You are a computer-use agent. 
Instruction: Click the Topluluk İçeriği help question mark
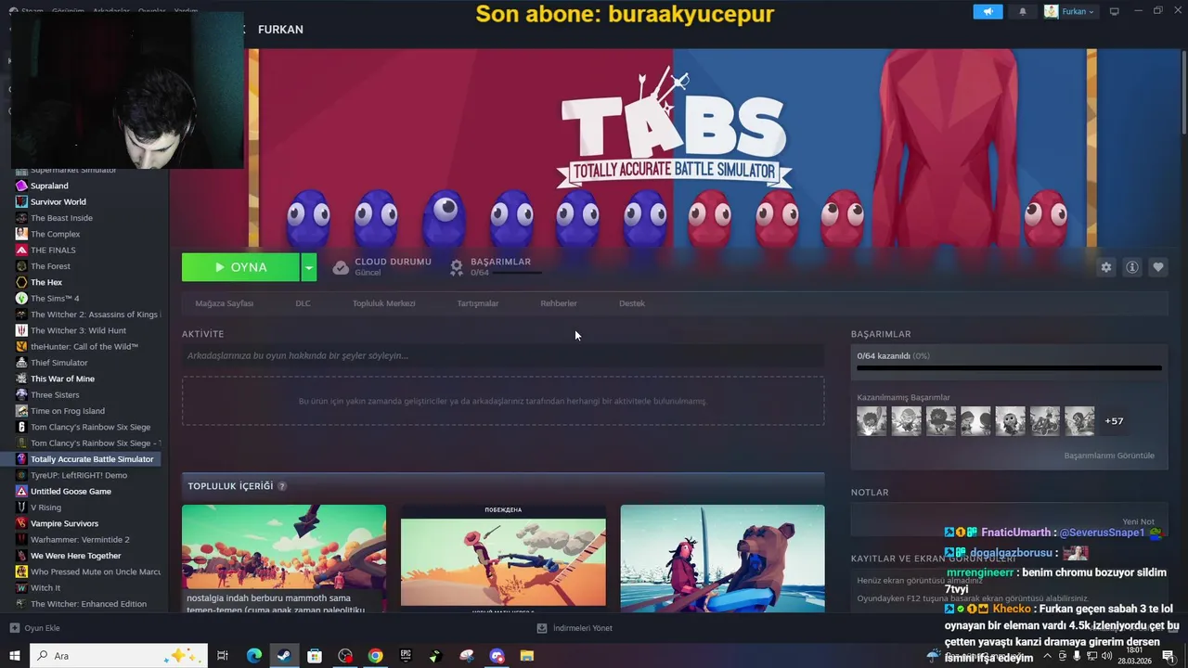coord(282,486)
